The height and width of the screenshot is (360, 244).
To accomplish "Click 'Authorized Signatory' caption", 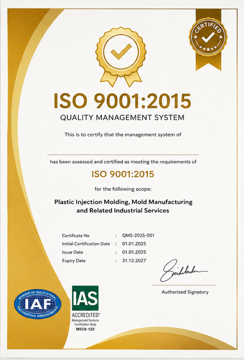I will click(185, 292).
